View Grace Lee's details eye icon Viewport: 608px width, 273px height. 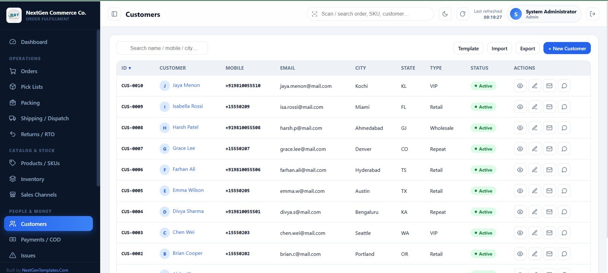[x=520, y=149]
